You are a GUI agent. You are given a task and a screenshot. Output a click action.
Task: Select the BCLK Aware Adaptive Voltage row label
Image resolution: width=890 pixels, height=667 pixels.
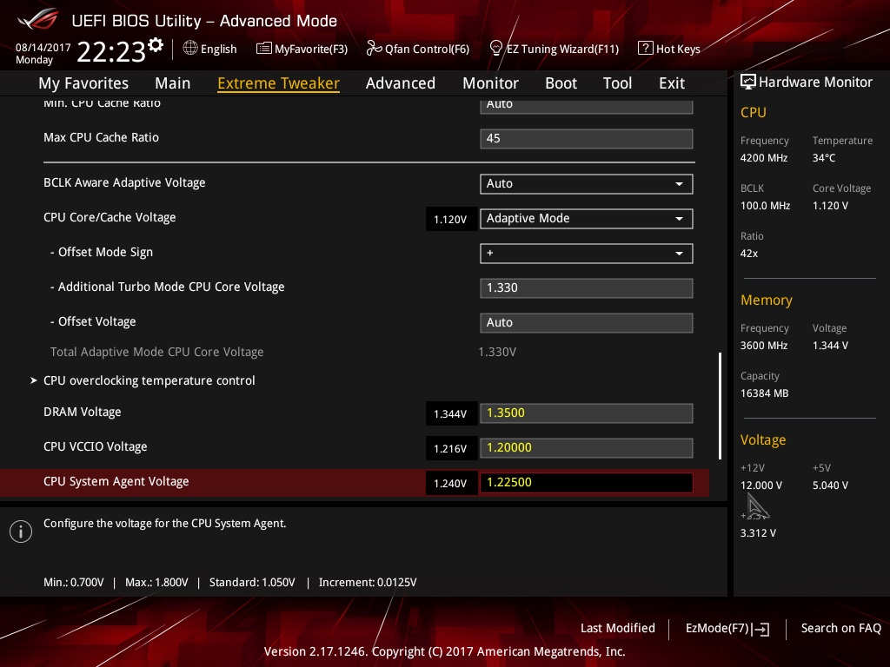click(x=124, y=182)
